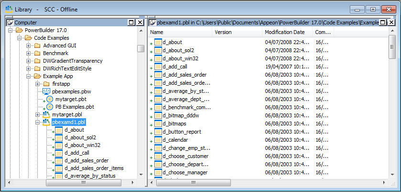The image size is (401, 192).
Task: Sort by Modification Date column header
Action: tap(287, 32)
